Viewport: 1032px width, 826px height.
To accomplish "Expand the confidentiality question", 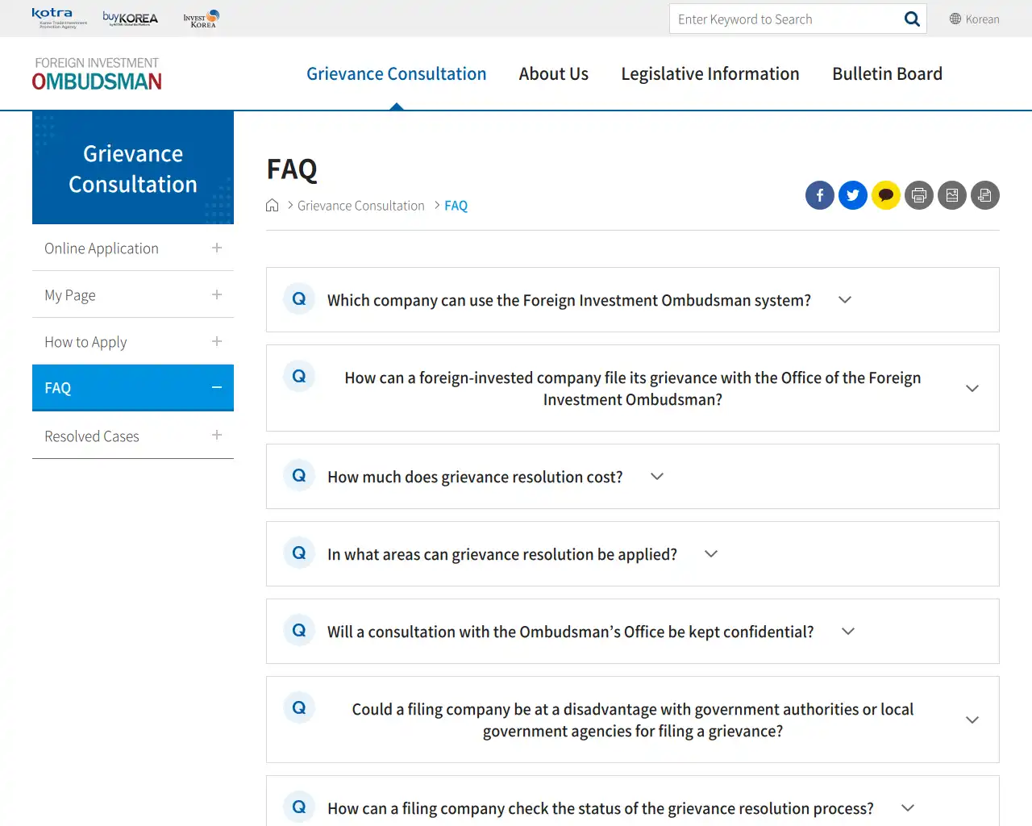I will coord(847,632).
